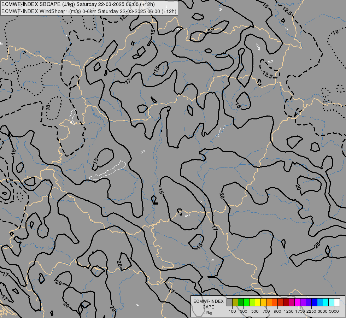
Task: Select the pure yellow swatch in the legend
Action: (x=258, y=302)
